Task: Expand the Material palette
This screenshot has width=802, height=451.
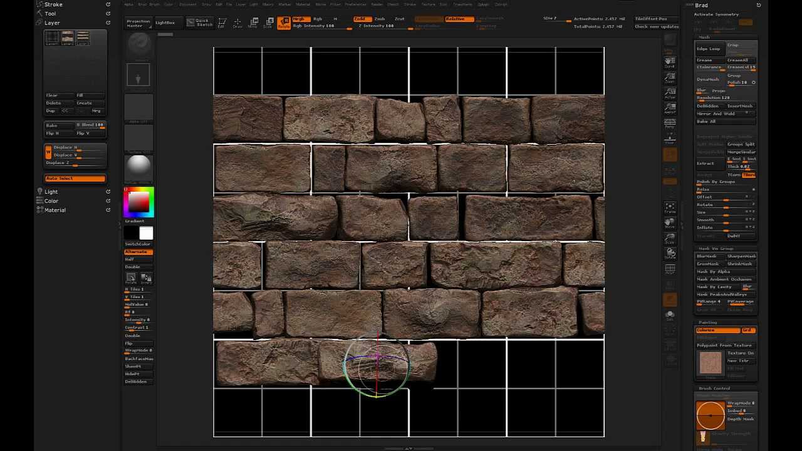Action: click(x=55, y=210)
